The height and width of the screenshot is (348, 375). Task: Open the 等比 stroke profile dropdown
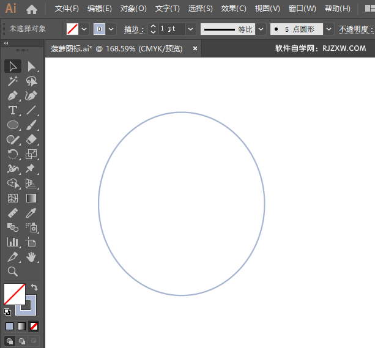[261, 29]
